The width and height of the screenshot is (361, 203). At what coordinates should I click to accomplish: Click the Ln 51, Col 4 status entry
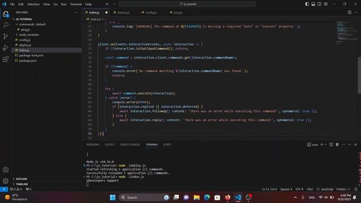270,189
